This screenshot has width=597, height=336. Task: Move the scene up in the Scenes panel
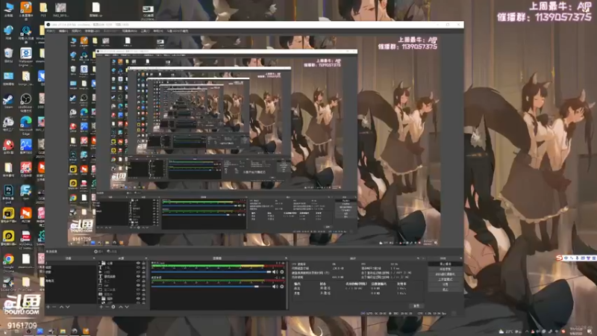(x=62, y=307)
